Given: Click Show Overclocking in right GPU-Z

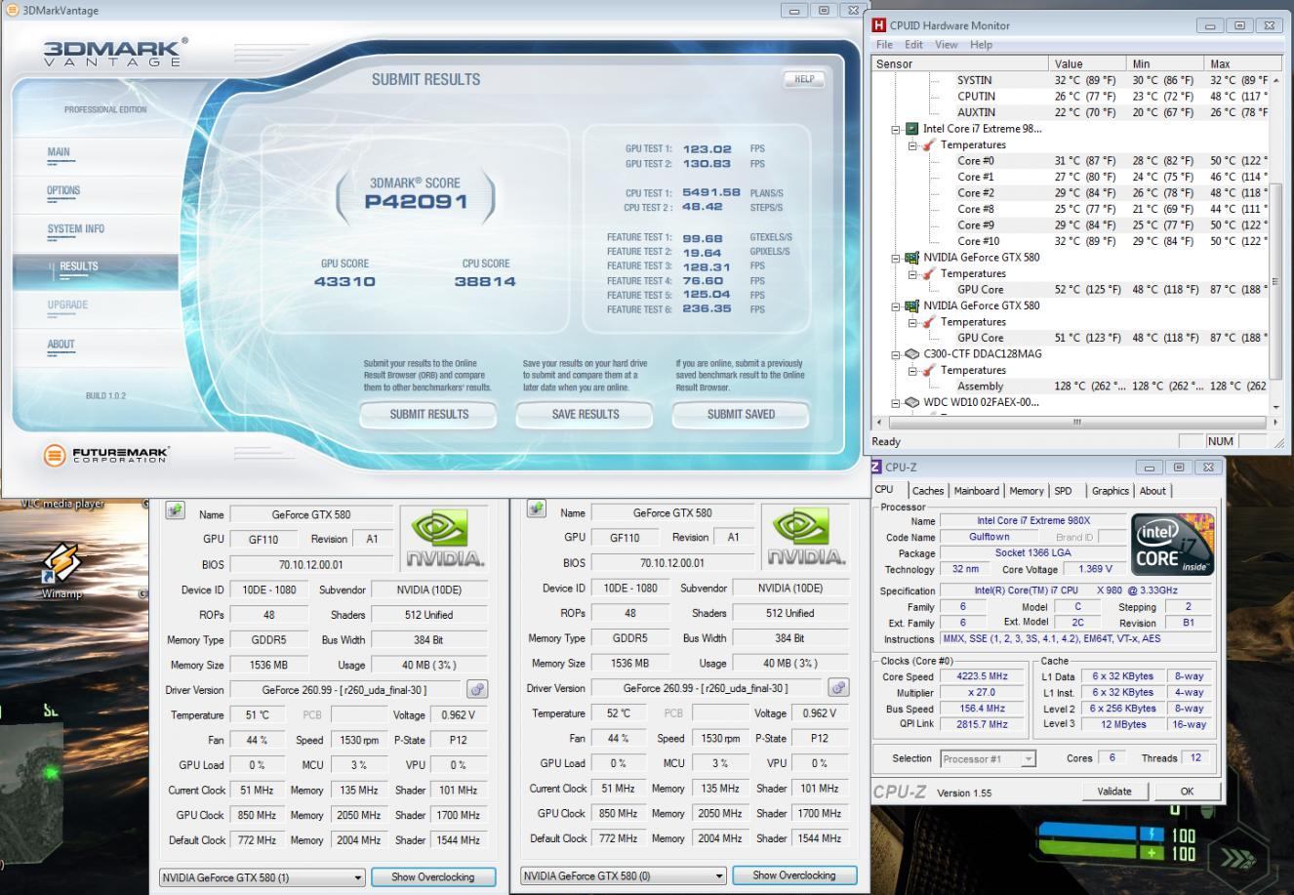Looking at the screenshot, I should (x=794, y=875).
